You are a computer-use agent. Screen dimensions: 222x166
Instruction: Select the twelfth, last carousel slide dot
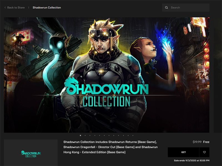pyautogui.click(x=133, y=136)
